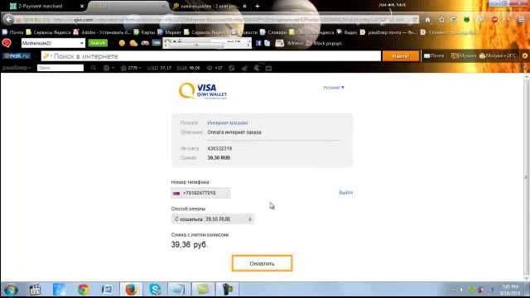Viewport: 530px width, 298px height.
Task: Click the Rambler toolbar search field
Action: coord(60,68)
